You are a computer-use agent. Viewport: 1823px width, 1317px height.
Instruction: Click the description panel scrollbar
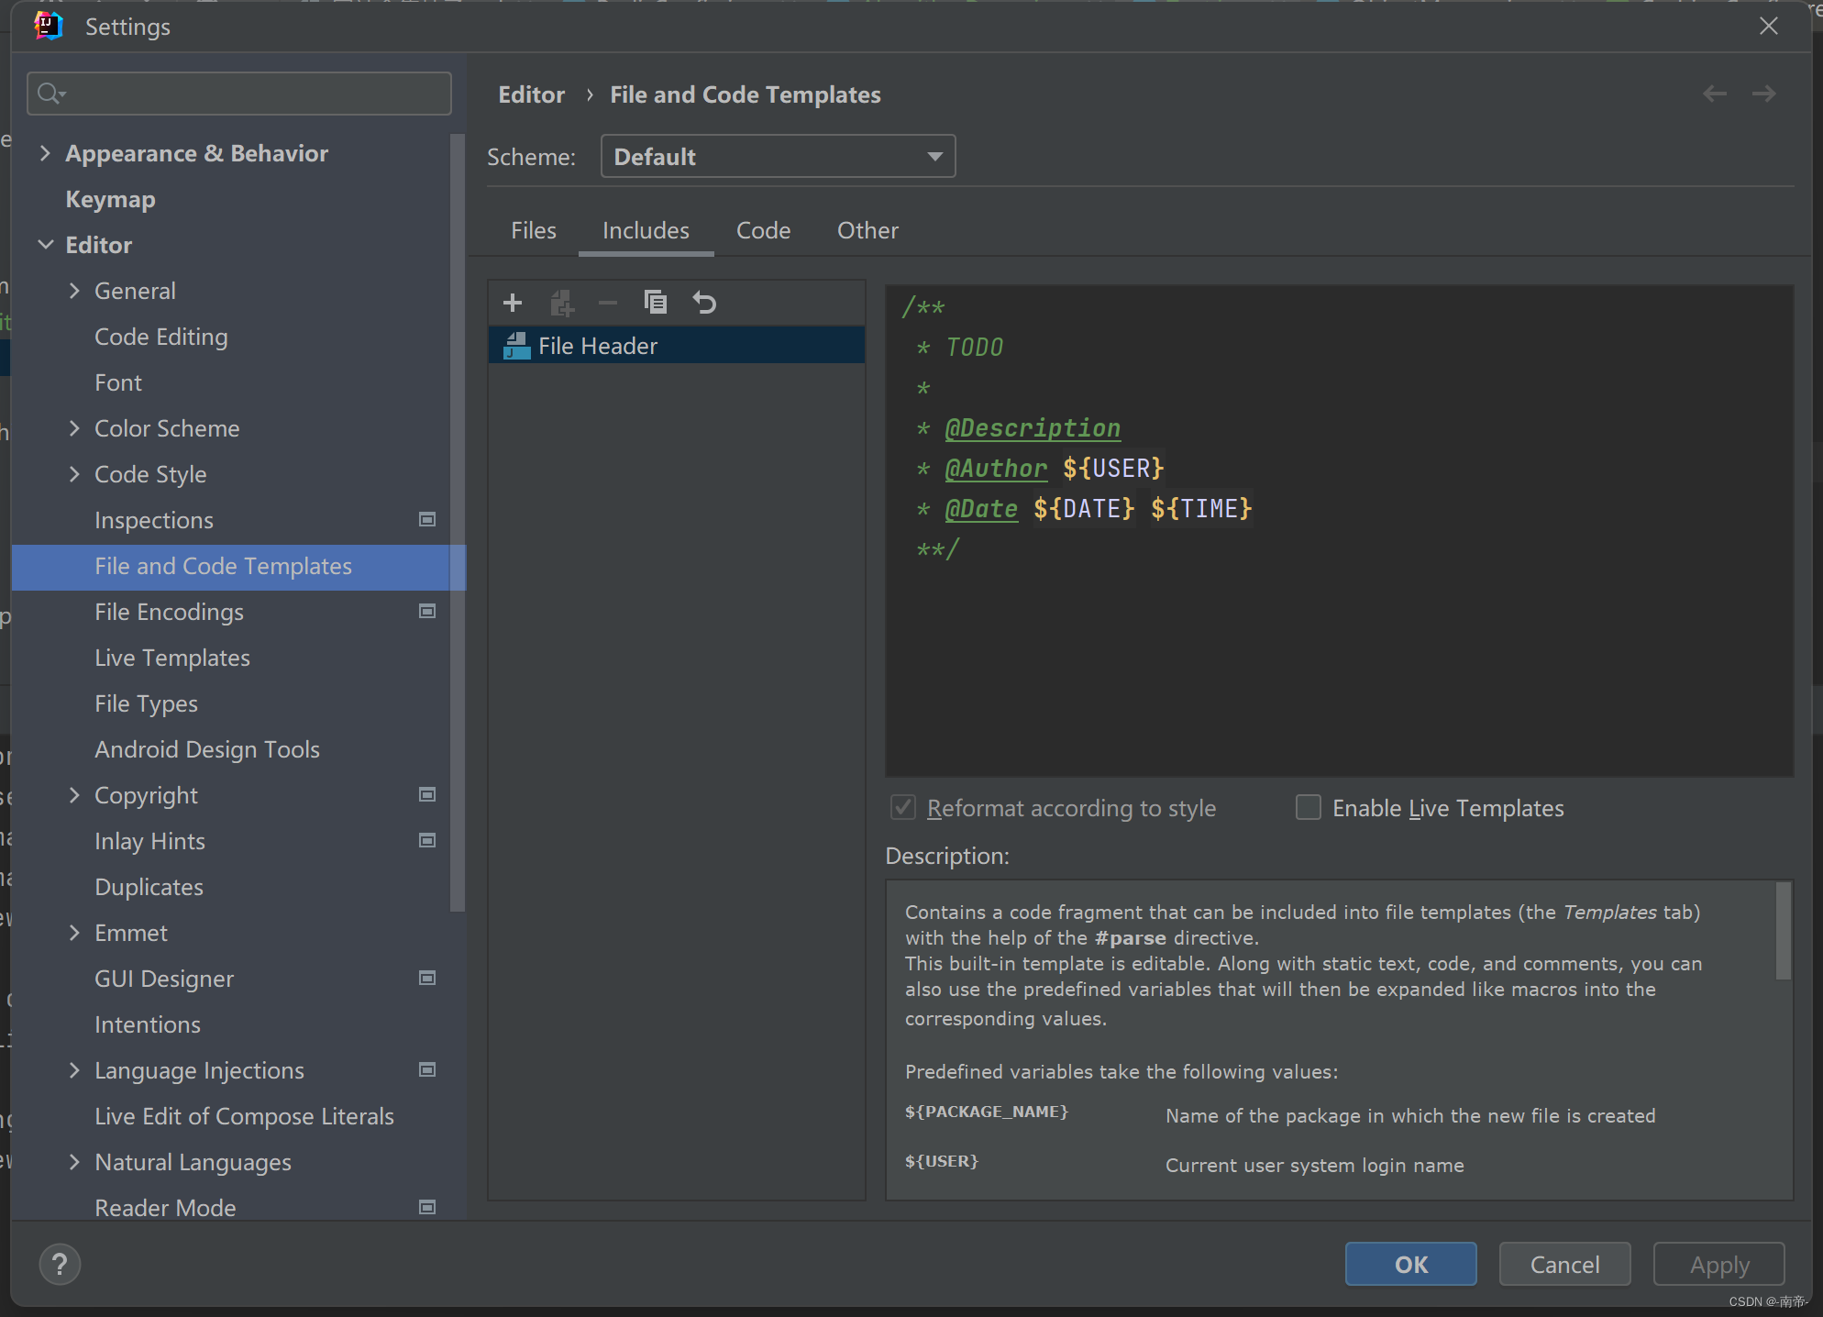[x=1784, y=931]
